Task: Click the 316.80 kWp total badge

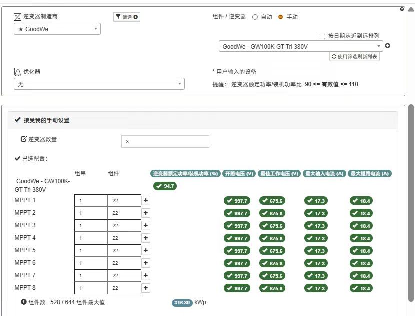Action: click(x=182, y=303)
